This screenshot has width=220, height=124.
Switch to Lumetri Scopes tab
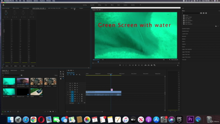pyautogui.click(x=26, y=8)
